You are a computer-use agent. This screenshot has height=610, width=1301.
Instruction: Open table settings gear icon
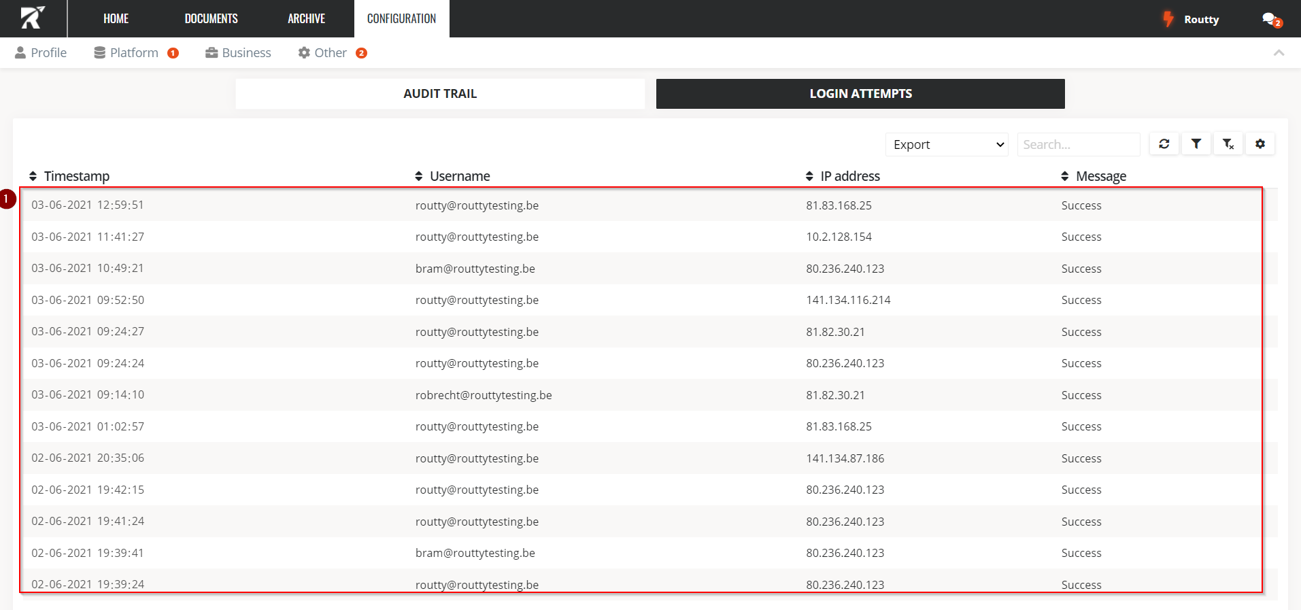click(x=1260, y=144)
